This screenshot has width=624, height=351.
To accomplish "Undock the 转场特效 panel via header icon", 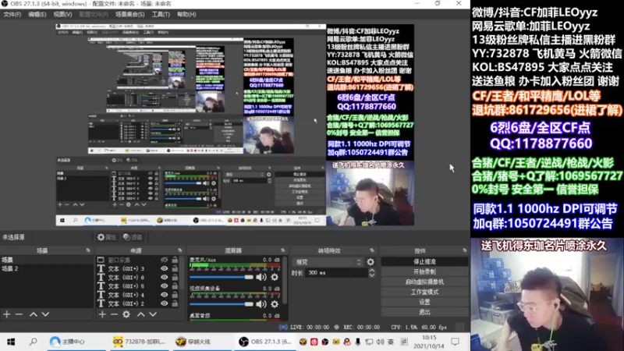I will pos(372,250).
